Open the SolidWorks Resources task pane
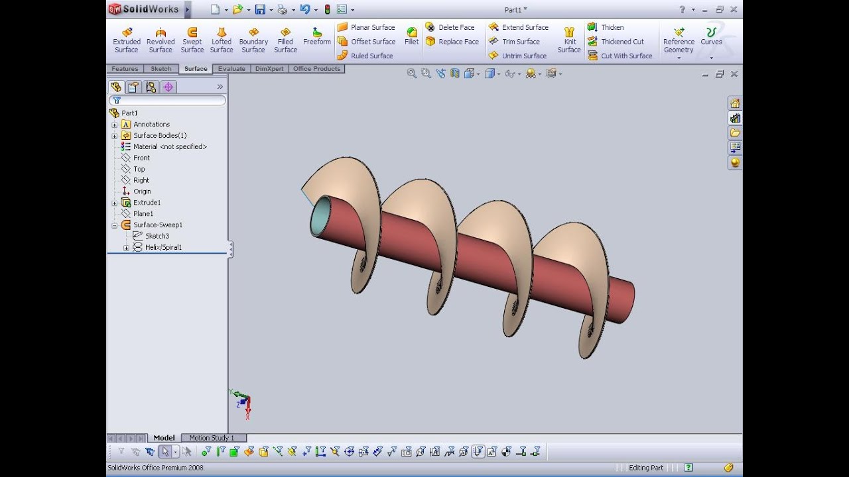This screenshot has height=477, width=849. coord(735,103)
